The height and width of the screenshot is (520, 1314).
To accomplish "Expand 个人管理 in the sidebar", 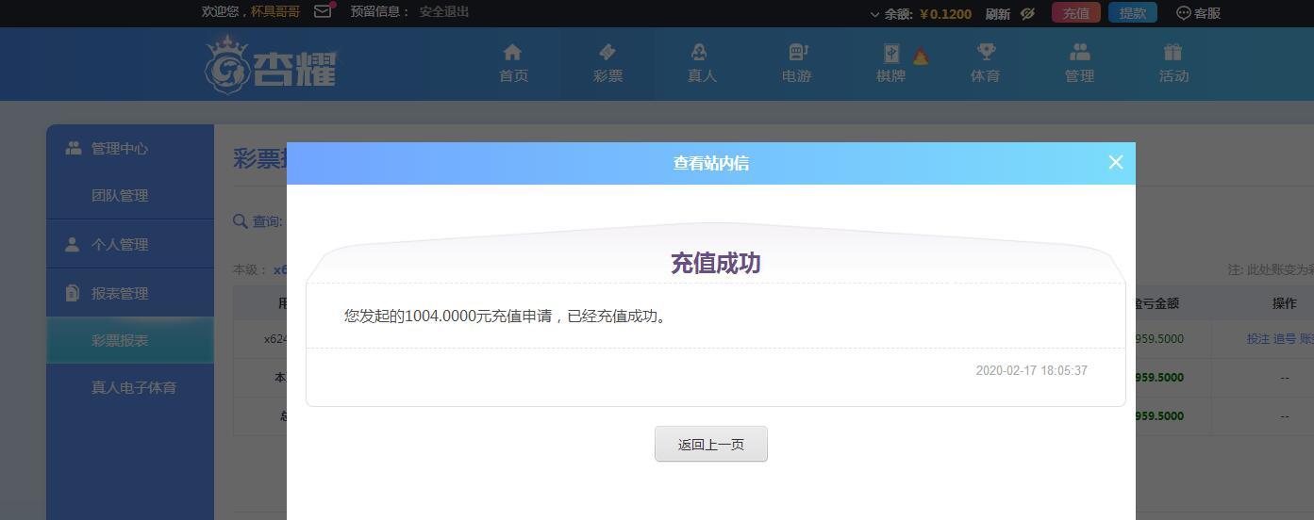I will [x=130, y=244].
